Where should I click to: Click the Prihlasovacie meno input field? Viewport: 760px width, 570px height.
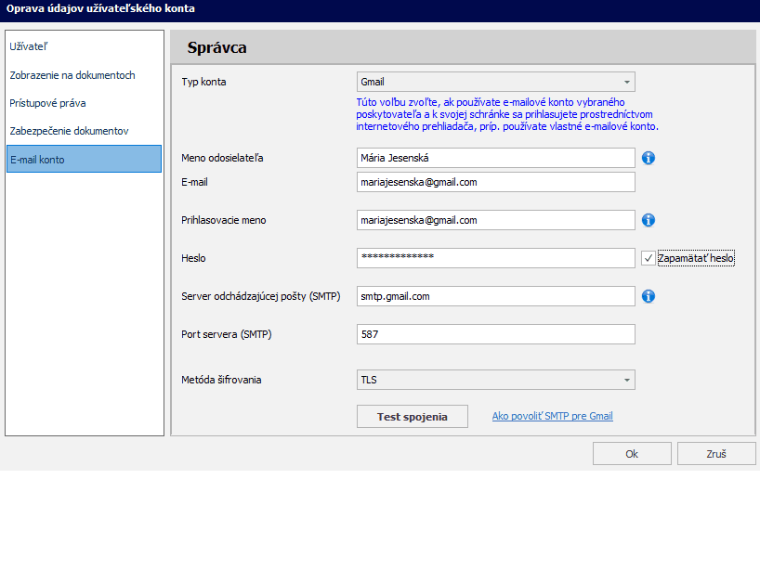(x=495, y=220)
